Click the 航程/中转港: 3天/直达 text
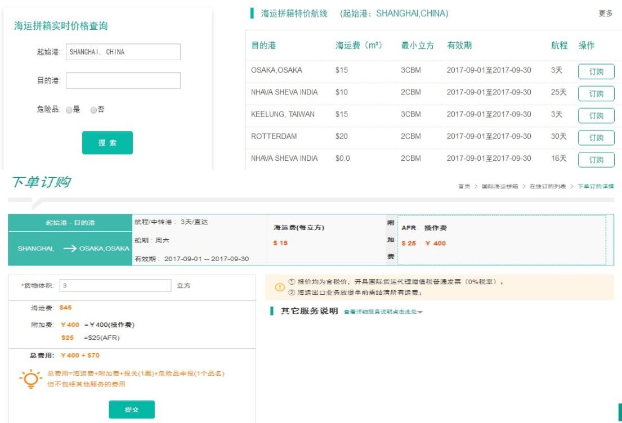This screenshot has height=423, width=622. click(171, 222)
